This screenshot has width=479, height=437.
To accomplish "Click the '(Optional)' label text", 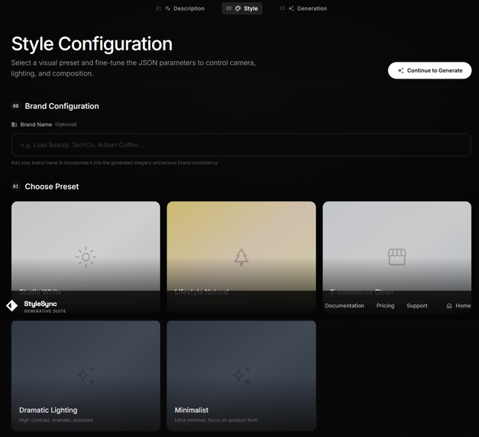I will (x=66, y=124).
